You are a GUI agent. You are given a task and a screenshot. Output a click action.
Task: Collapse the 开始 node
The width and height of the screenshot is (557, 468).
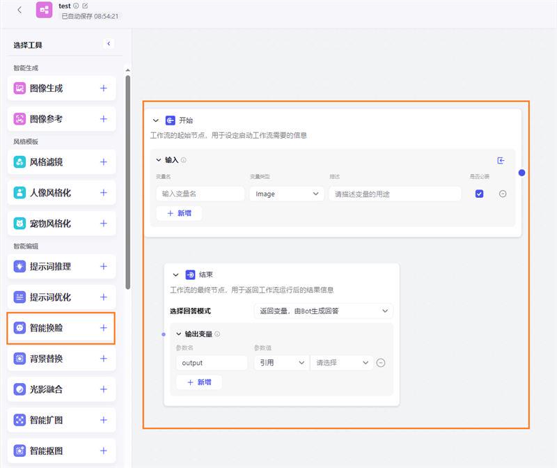(x=156, y=120)
